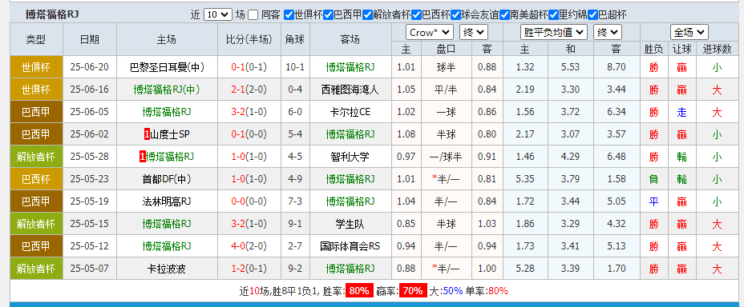The image size is (744, 307).
Task: Click the 类型 column header
Action: tap(36, 40)
